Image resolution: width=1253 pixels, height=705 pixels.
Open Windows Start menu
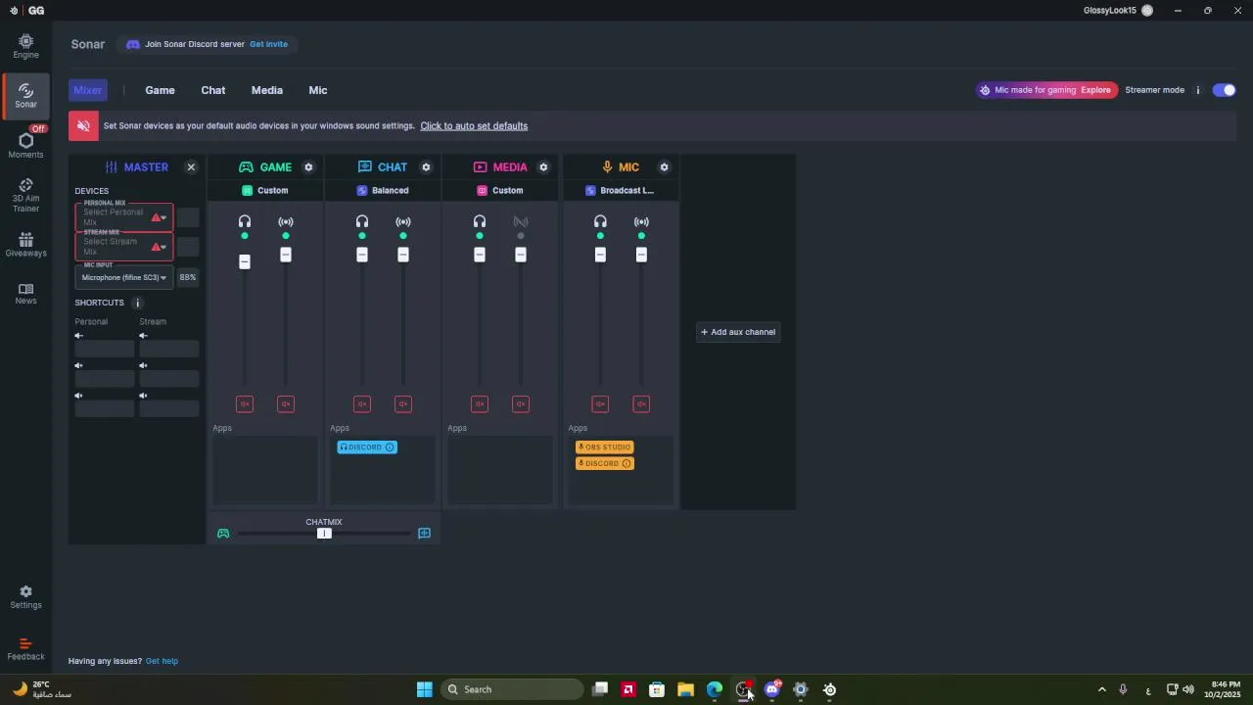424,689
